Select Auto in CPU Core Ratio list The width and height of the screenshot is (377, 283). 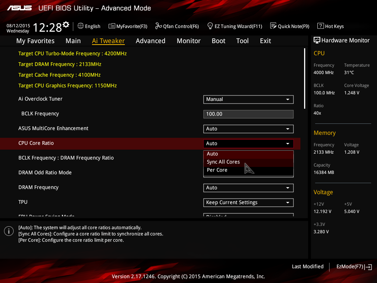(249, 154)
